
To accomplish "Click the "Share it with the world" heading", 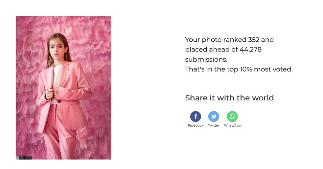I will point(229,98).
